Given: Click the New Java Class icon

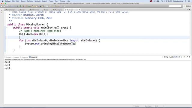Looking at the screenshot, I should coord(29,6).
